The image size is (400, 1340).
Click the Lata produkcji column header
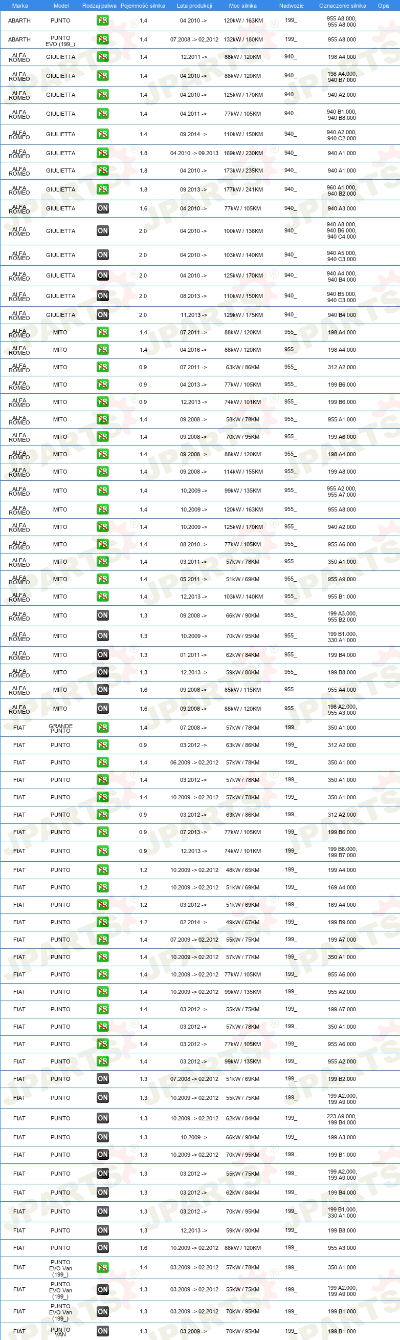click(194, 6)
